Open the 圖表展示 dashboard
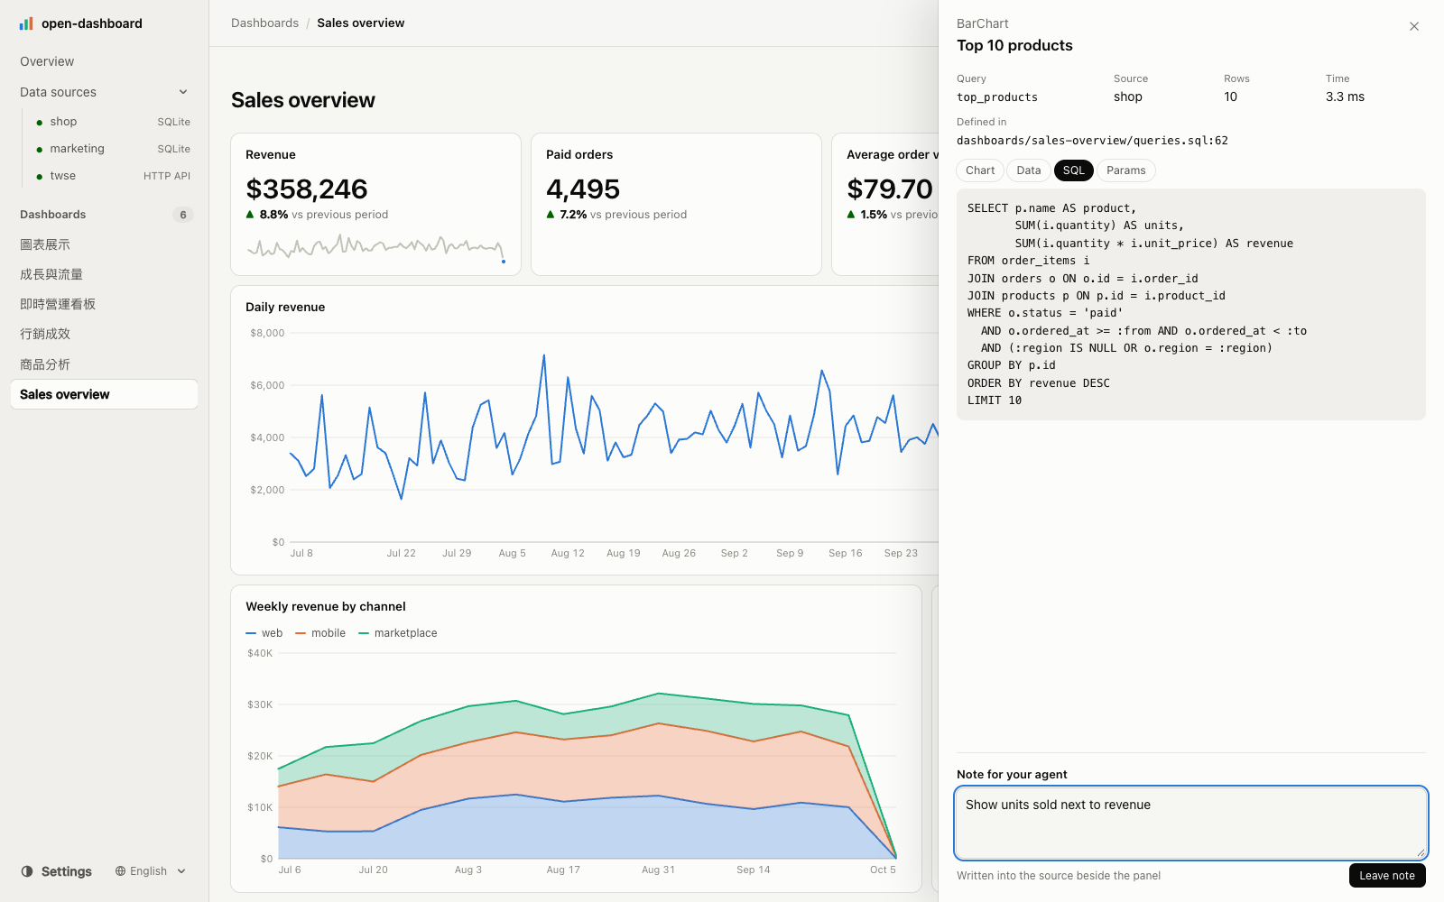The height and width of the screenshot is (902, 1444). 104,244
